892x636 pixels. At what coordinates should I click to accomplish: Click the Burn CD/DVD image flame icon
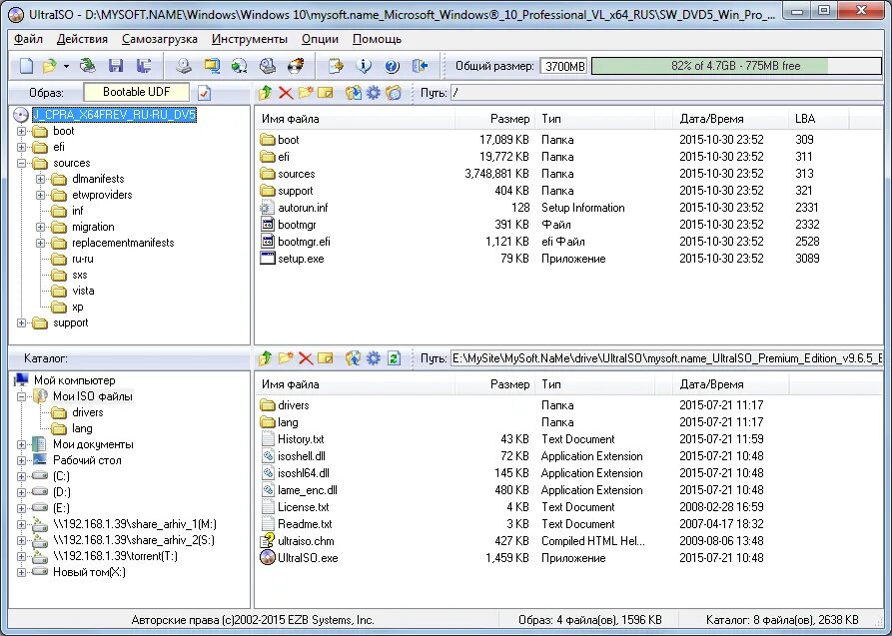[x=296, y=66]
